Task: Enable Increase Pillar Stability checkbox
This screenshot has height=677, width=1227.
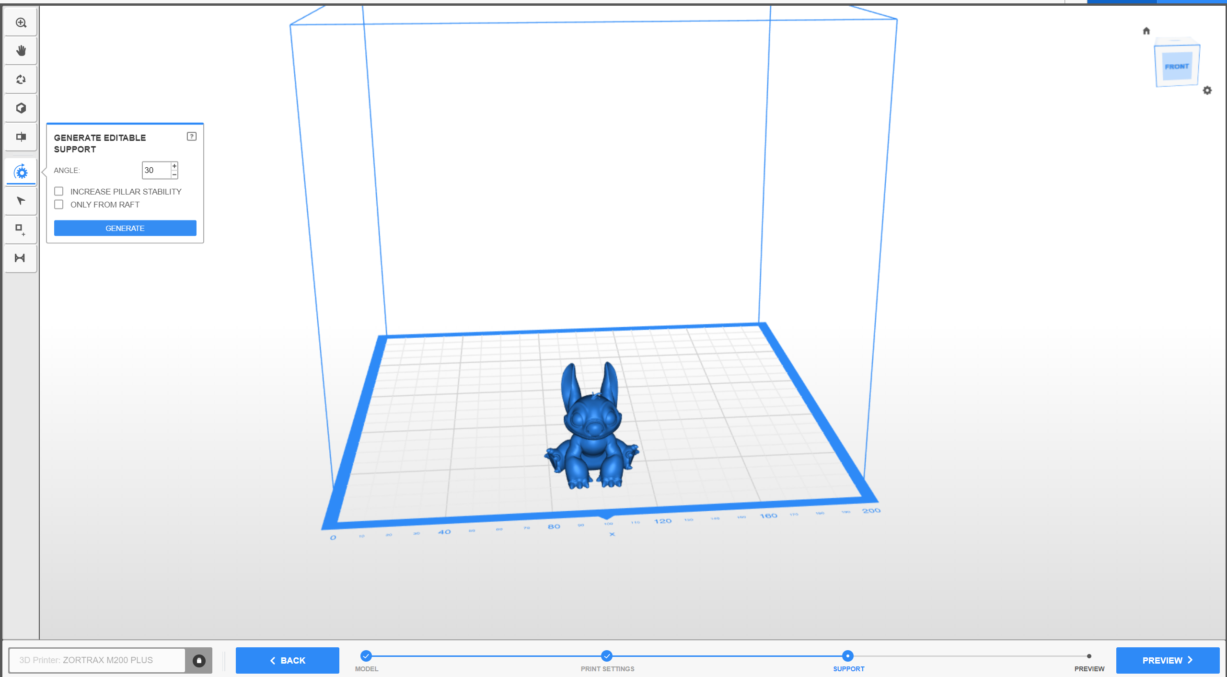Action: click(59, 192)
